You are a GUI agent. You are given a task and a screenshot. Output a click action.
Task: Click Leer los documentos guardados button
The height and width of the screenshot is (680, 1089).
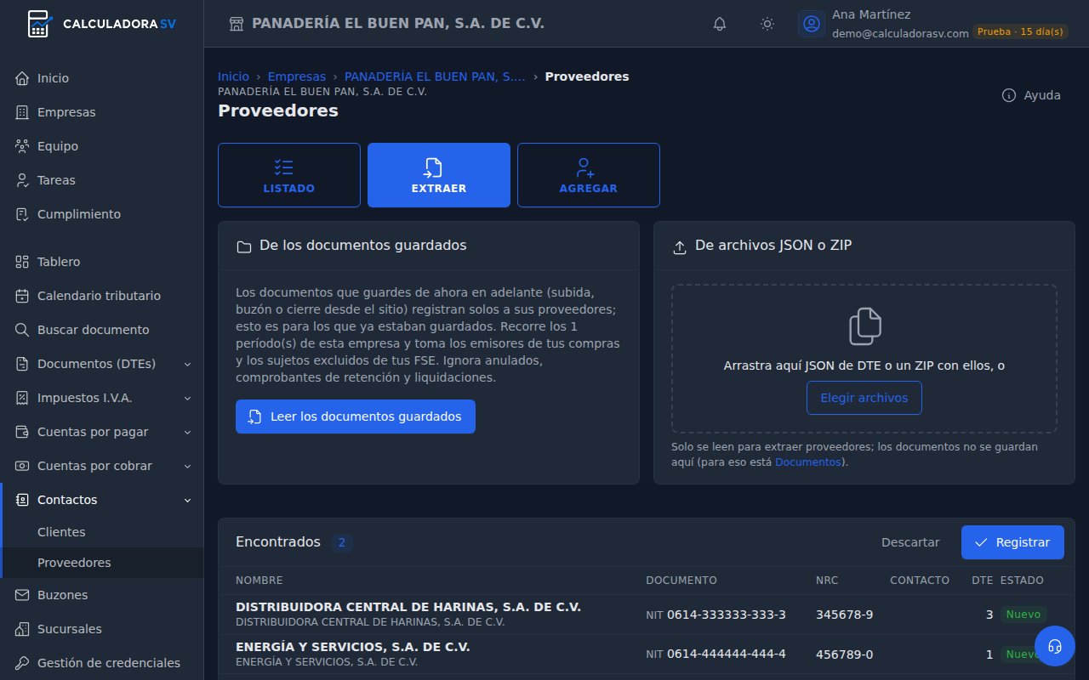coord(356,416)
